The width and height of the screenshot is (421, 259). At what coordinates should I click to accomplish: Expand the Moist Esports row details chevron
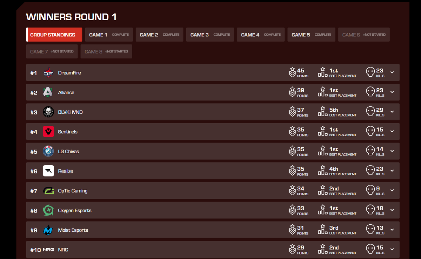(x=392, y=230)
